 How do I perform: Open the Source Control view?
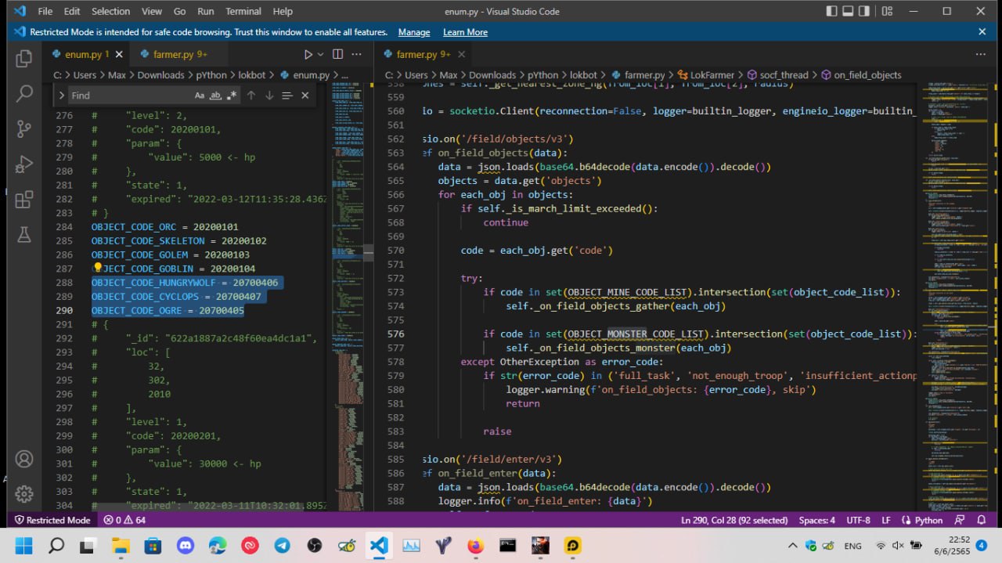tap(24, 129)
